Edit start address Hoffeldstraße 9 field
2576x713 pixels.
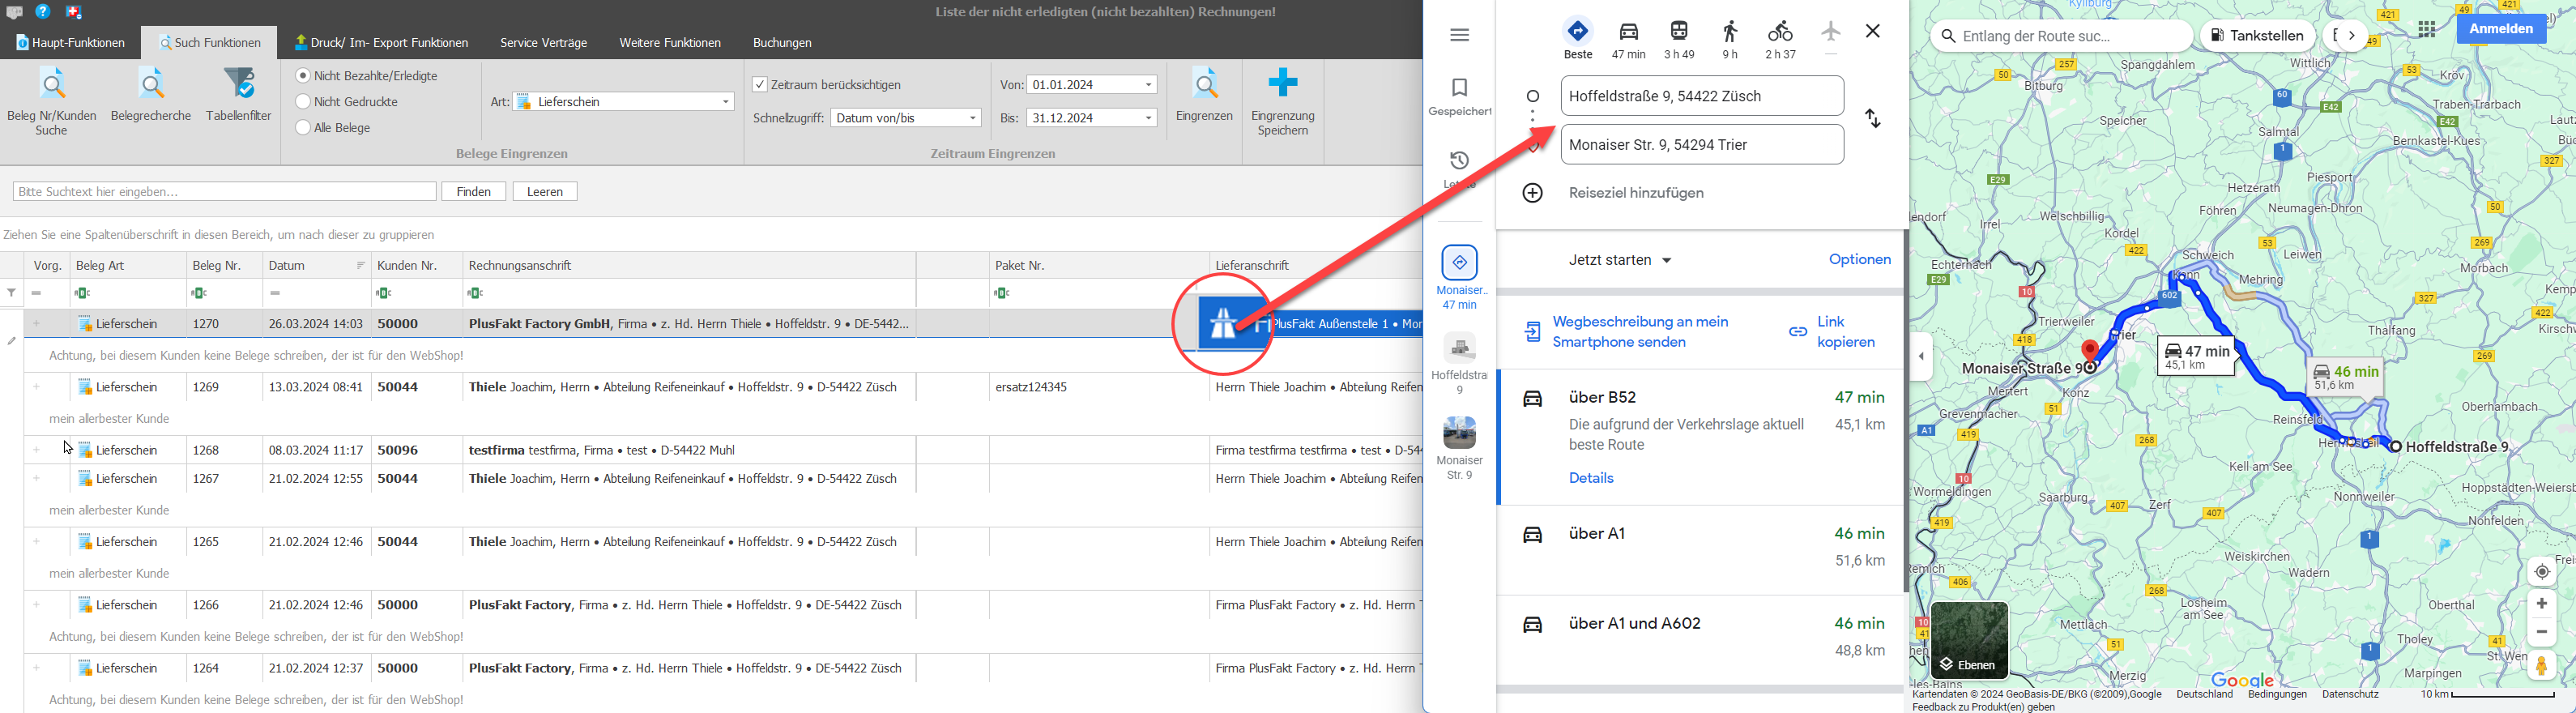click(x=1702, y=96)
